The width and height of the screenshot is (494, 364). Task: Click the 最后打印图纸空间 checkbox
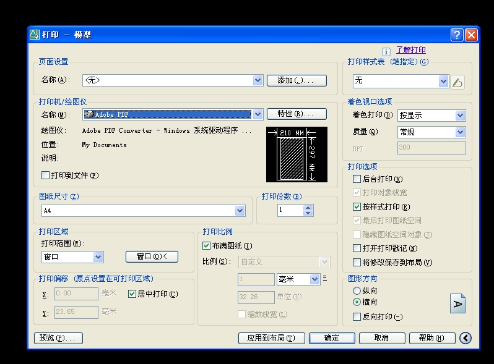pyautogui.click(x=357, y=220)
